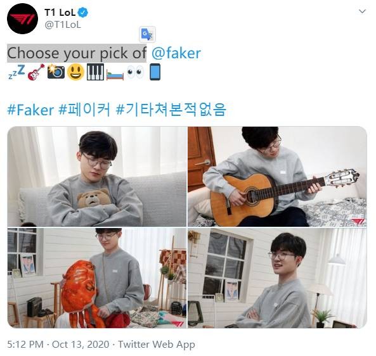Click the camera flash emoji
This screenshot has height=356, width=376.
[x=56, y=72]
